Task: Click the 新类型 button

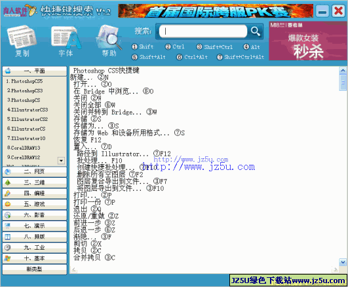Action: point(34,269)
